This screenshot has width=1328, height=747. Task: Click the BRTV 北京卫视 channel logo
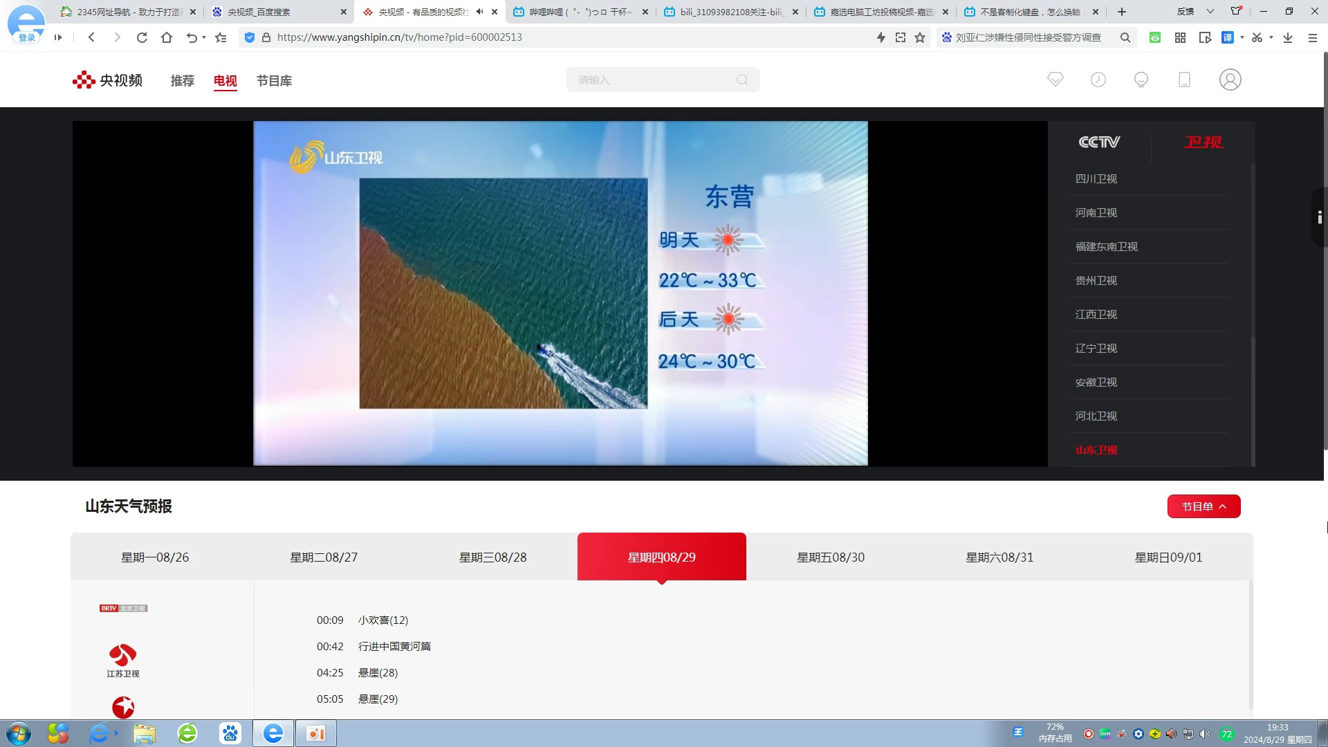(x=123, y=608)
